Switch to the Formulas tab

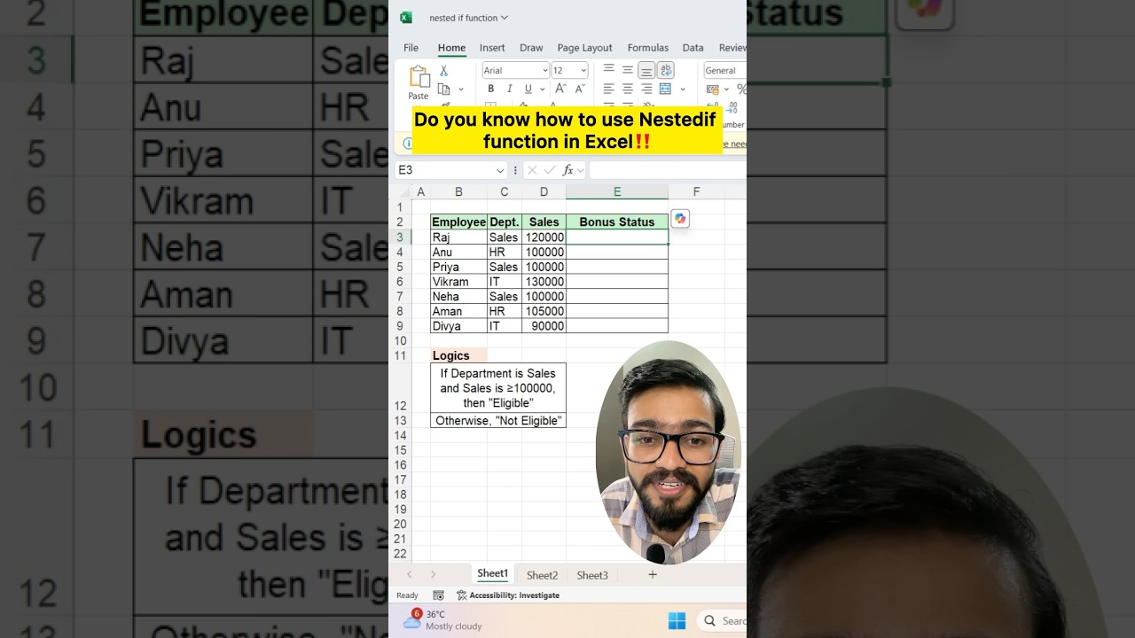point(647,48)
